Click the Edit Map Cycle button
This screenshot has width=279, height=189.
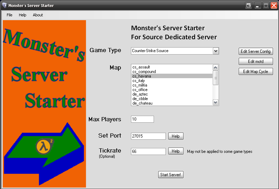point(256,72)
